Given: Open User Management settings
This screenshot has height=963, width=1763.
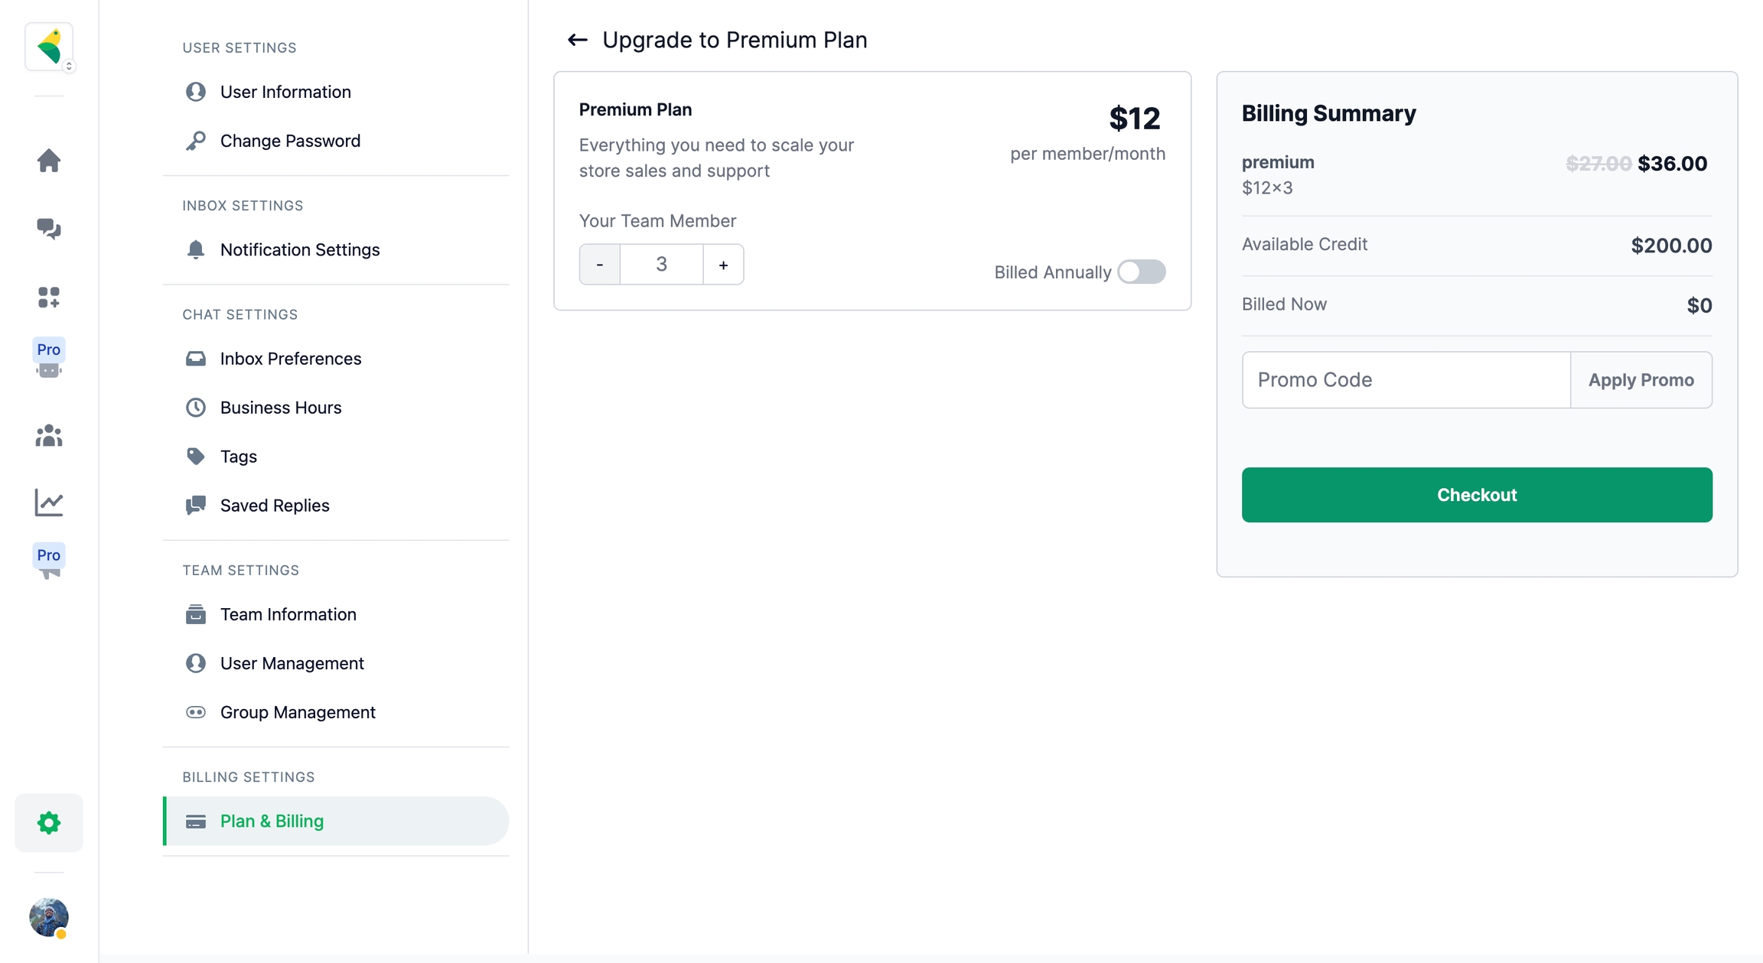Looking at the screenshot, I should (x=292, y=663).
